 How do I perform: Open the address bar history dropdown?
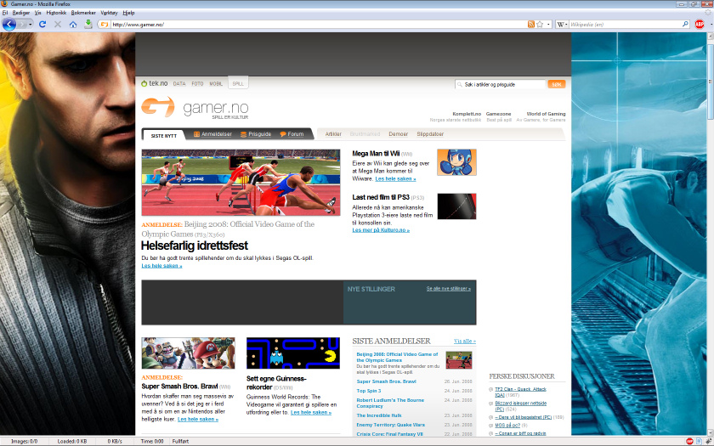click(x=549, y=25)
